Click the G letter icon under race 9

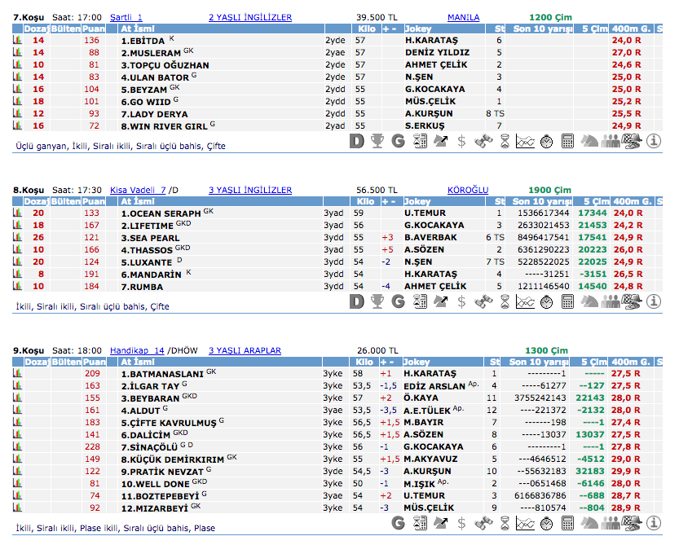pos(399,522)
